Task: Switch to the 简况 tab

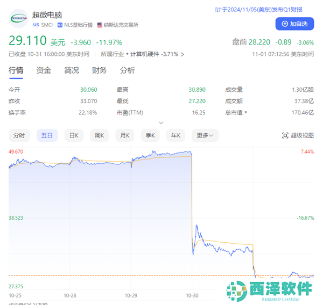Action: (72, 70)
